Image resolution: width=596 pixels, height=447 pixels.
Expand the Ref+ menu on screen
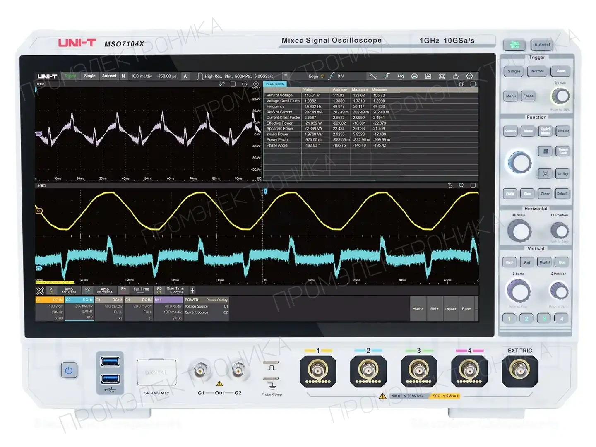click(434, 309)
